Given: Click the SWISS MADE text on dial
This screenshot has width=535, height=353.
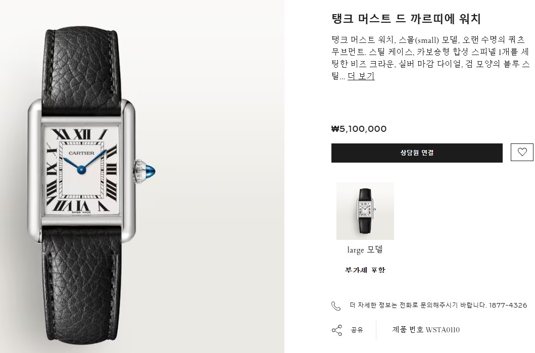Looking at the screenshot, I should tap(81, 213).
